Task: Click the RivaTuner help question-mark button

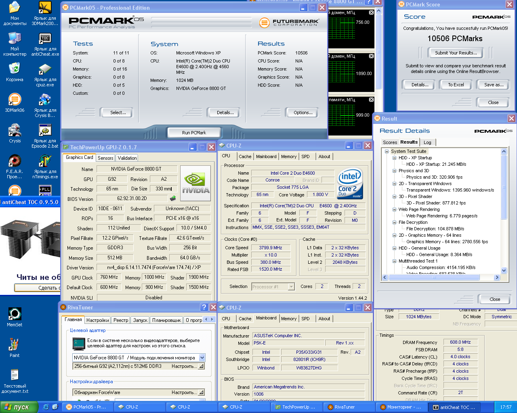Action: (x=204, y=307)
